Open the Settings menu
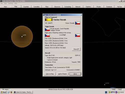This screenshot has width=125, height=94. (x=10, y=4)
